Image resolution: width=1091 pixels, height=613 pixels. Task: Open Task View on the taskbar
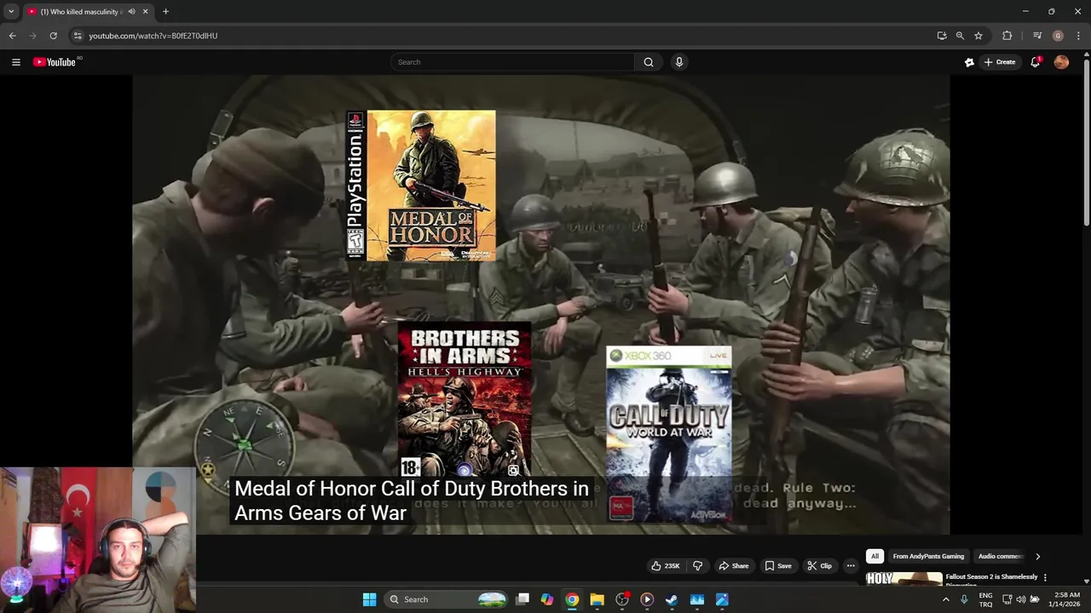(522, 599)
